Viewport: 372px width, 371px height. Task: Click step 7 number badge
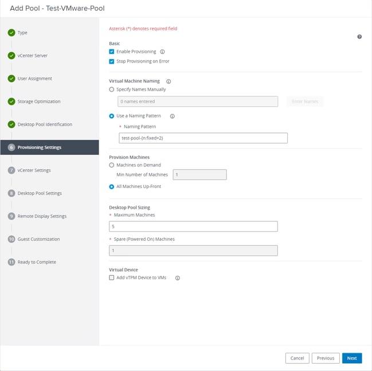(x=11, y=170)
